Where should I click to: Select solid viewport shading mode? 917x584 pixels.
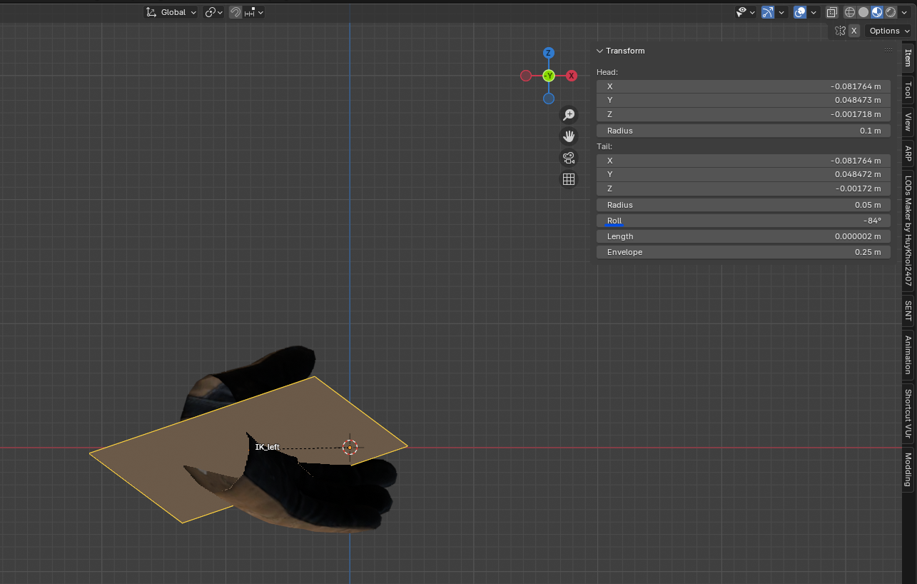[x=863, y=12]
